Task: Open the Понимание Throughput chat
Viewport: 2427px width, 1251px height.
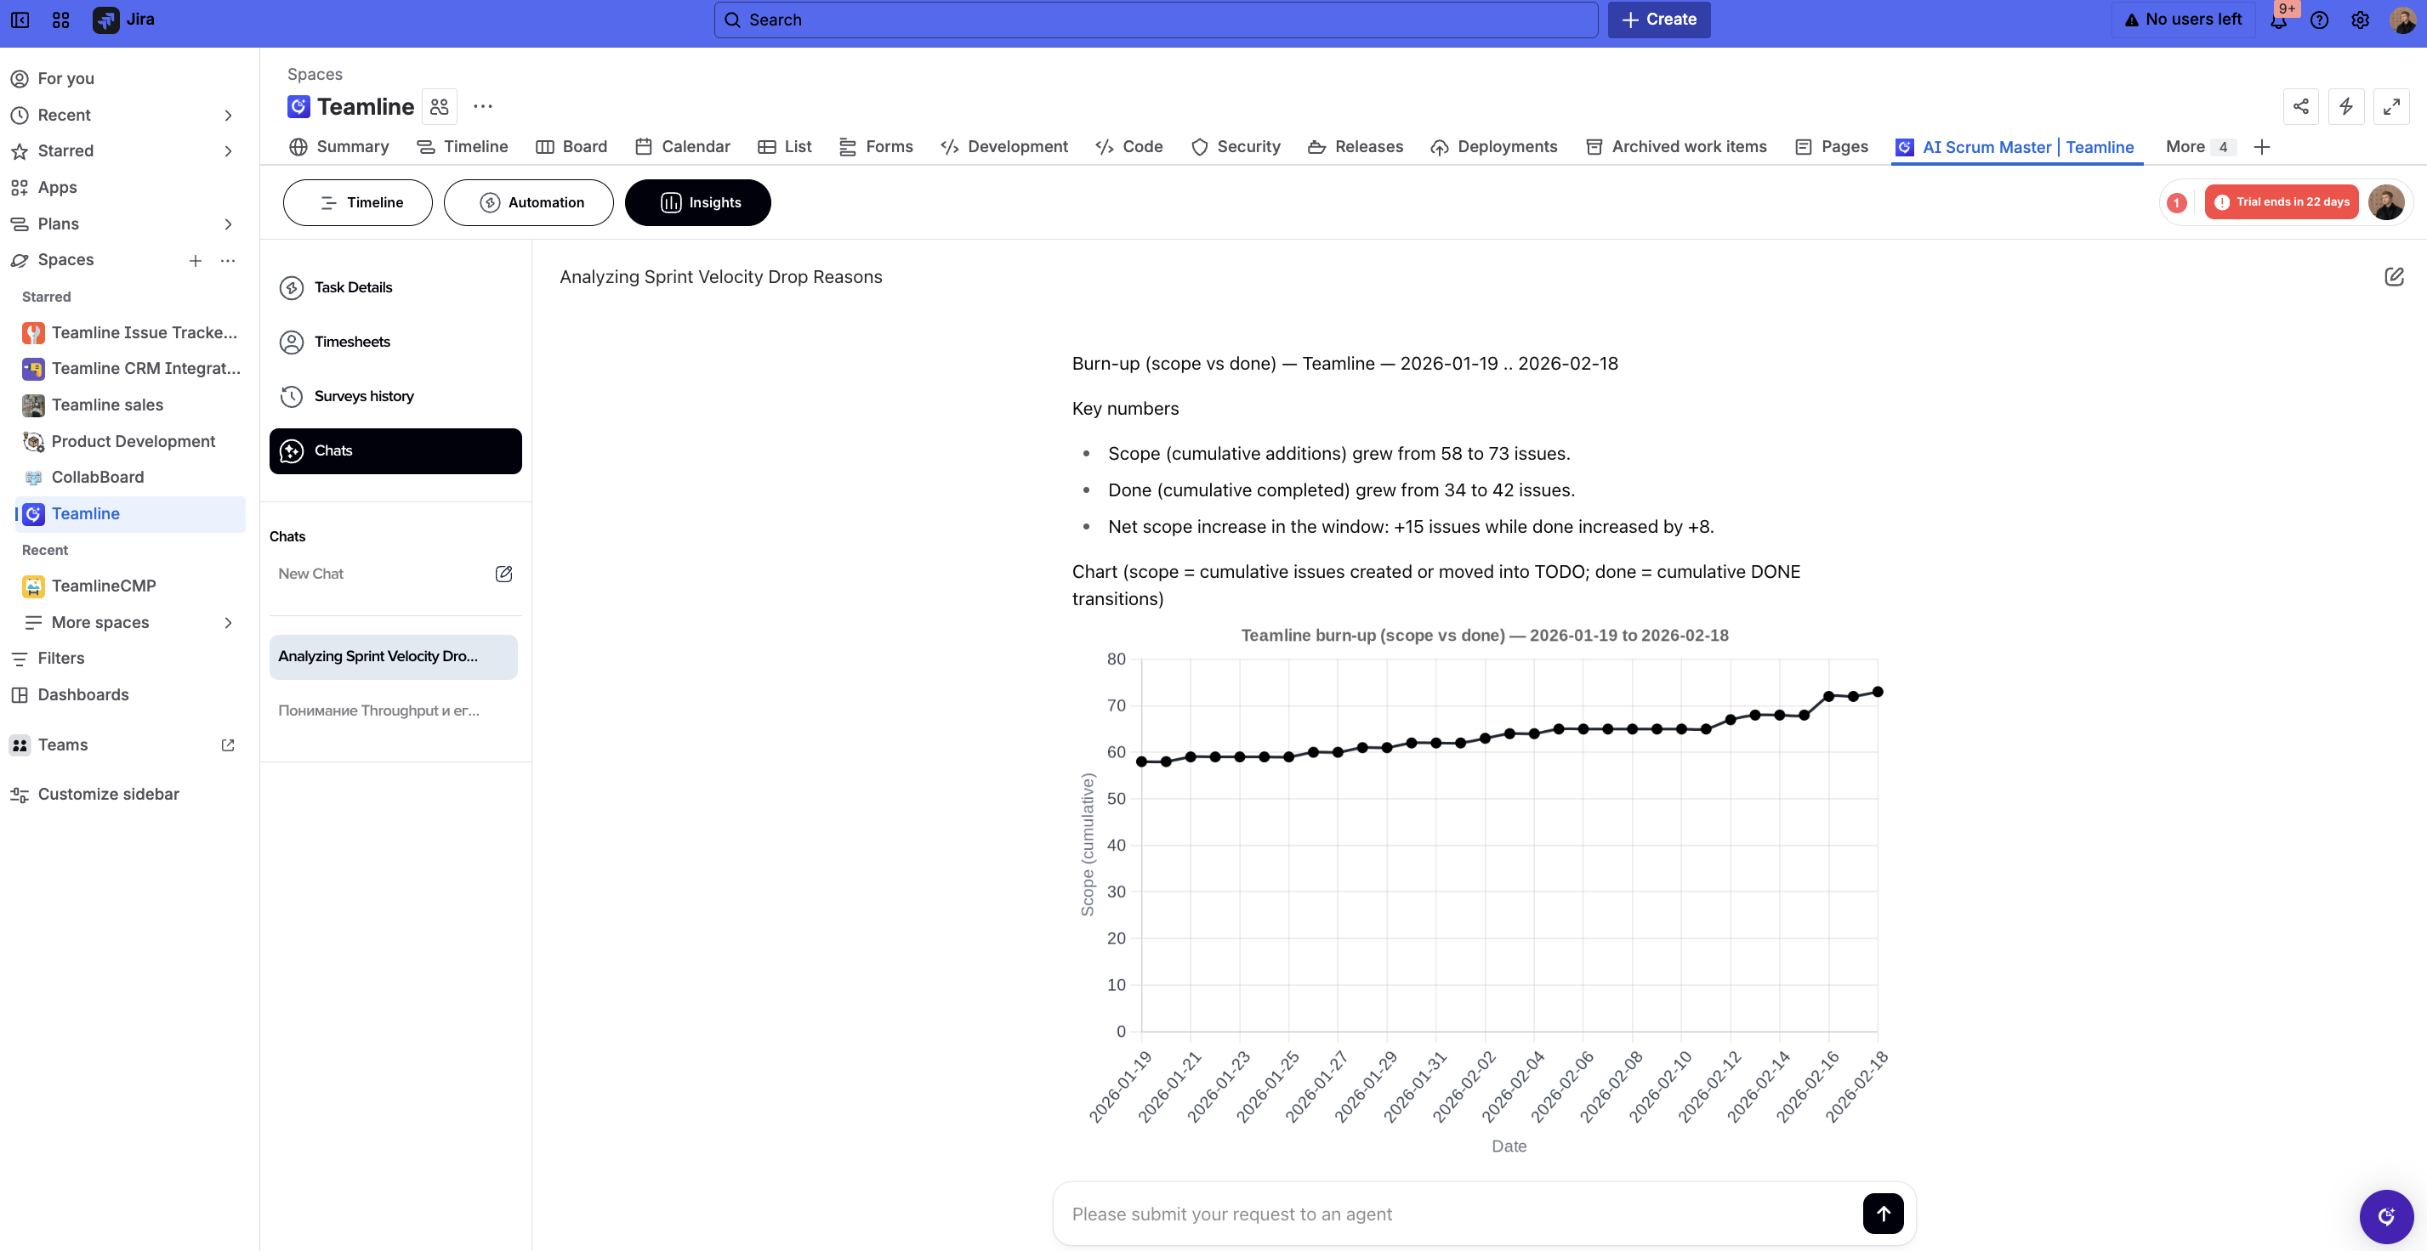Action: pos(394,710)
